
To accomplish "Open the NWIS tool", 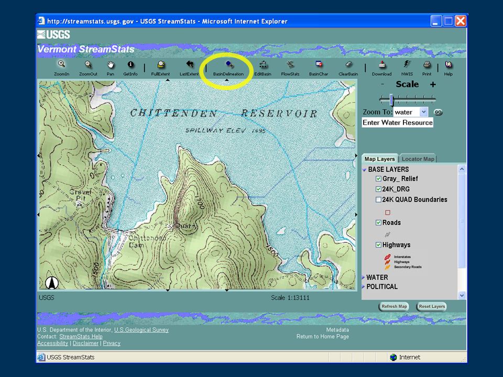I will click(x=407, y=68).
